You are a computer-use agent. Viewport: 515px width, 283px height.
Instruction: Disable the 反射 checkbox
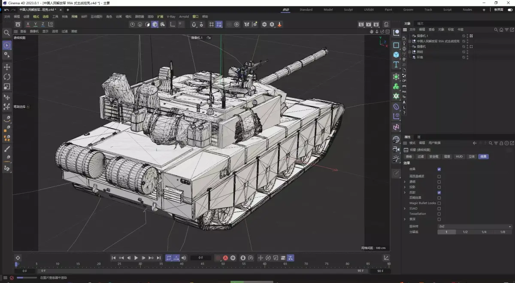click(439, 192)
